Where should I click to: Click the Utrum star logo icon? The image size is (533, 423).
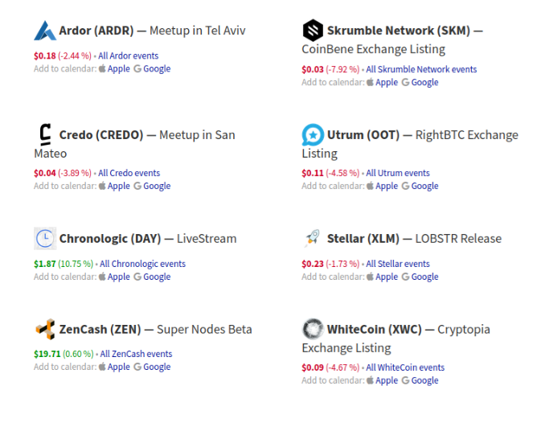[312, 134]
